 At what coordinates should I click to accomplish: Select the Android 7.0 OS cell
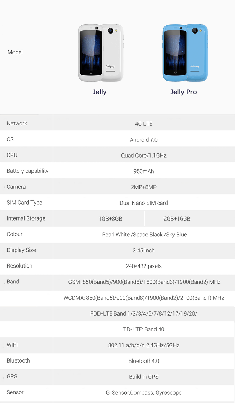144,140
